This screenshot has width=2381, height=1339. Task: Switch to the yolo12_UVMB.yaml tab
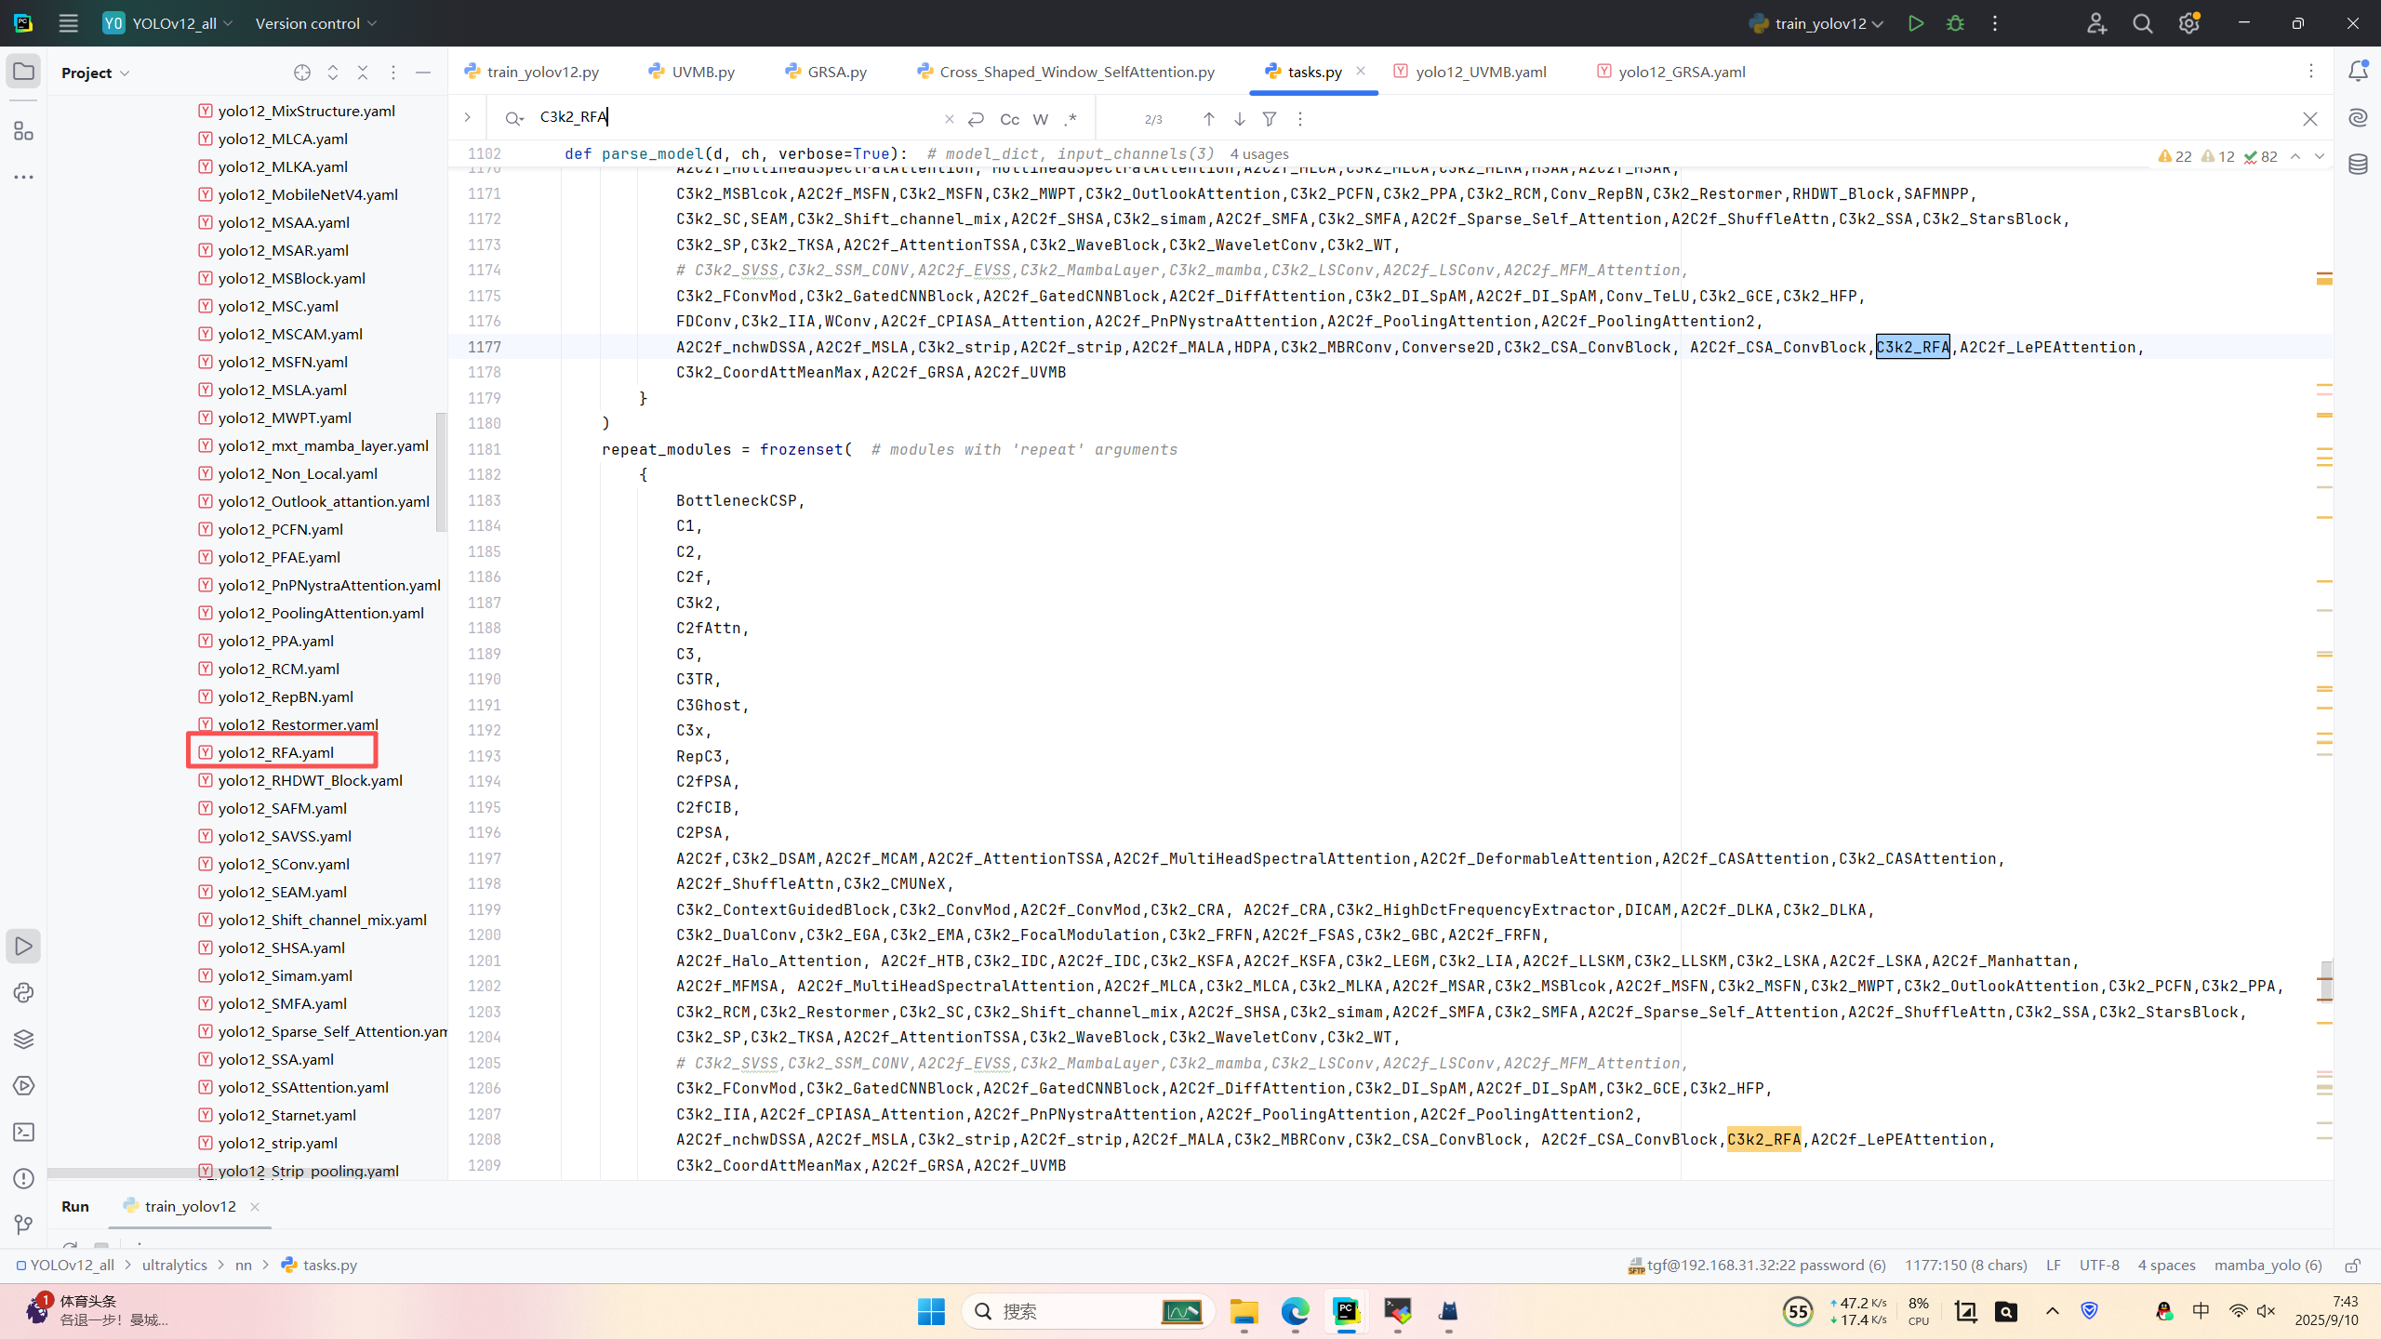click(1480, 72)
